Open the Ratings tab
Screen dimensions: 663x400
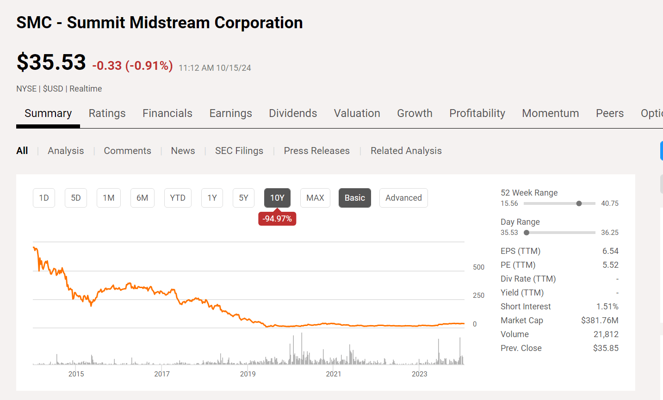coord(107,113)
